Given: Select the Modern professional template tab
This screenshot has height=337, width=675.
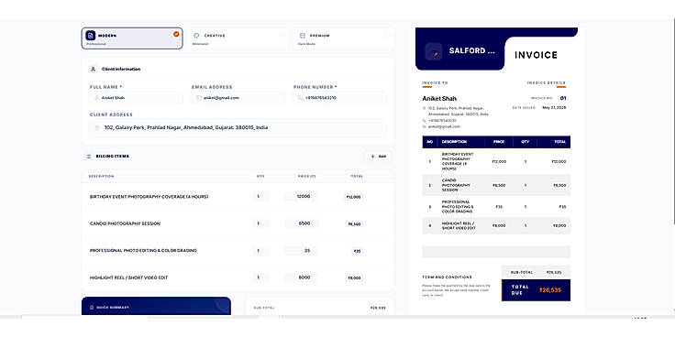Looking at the screenshot, I should pos(132,38).
